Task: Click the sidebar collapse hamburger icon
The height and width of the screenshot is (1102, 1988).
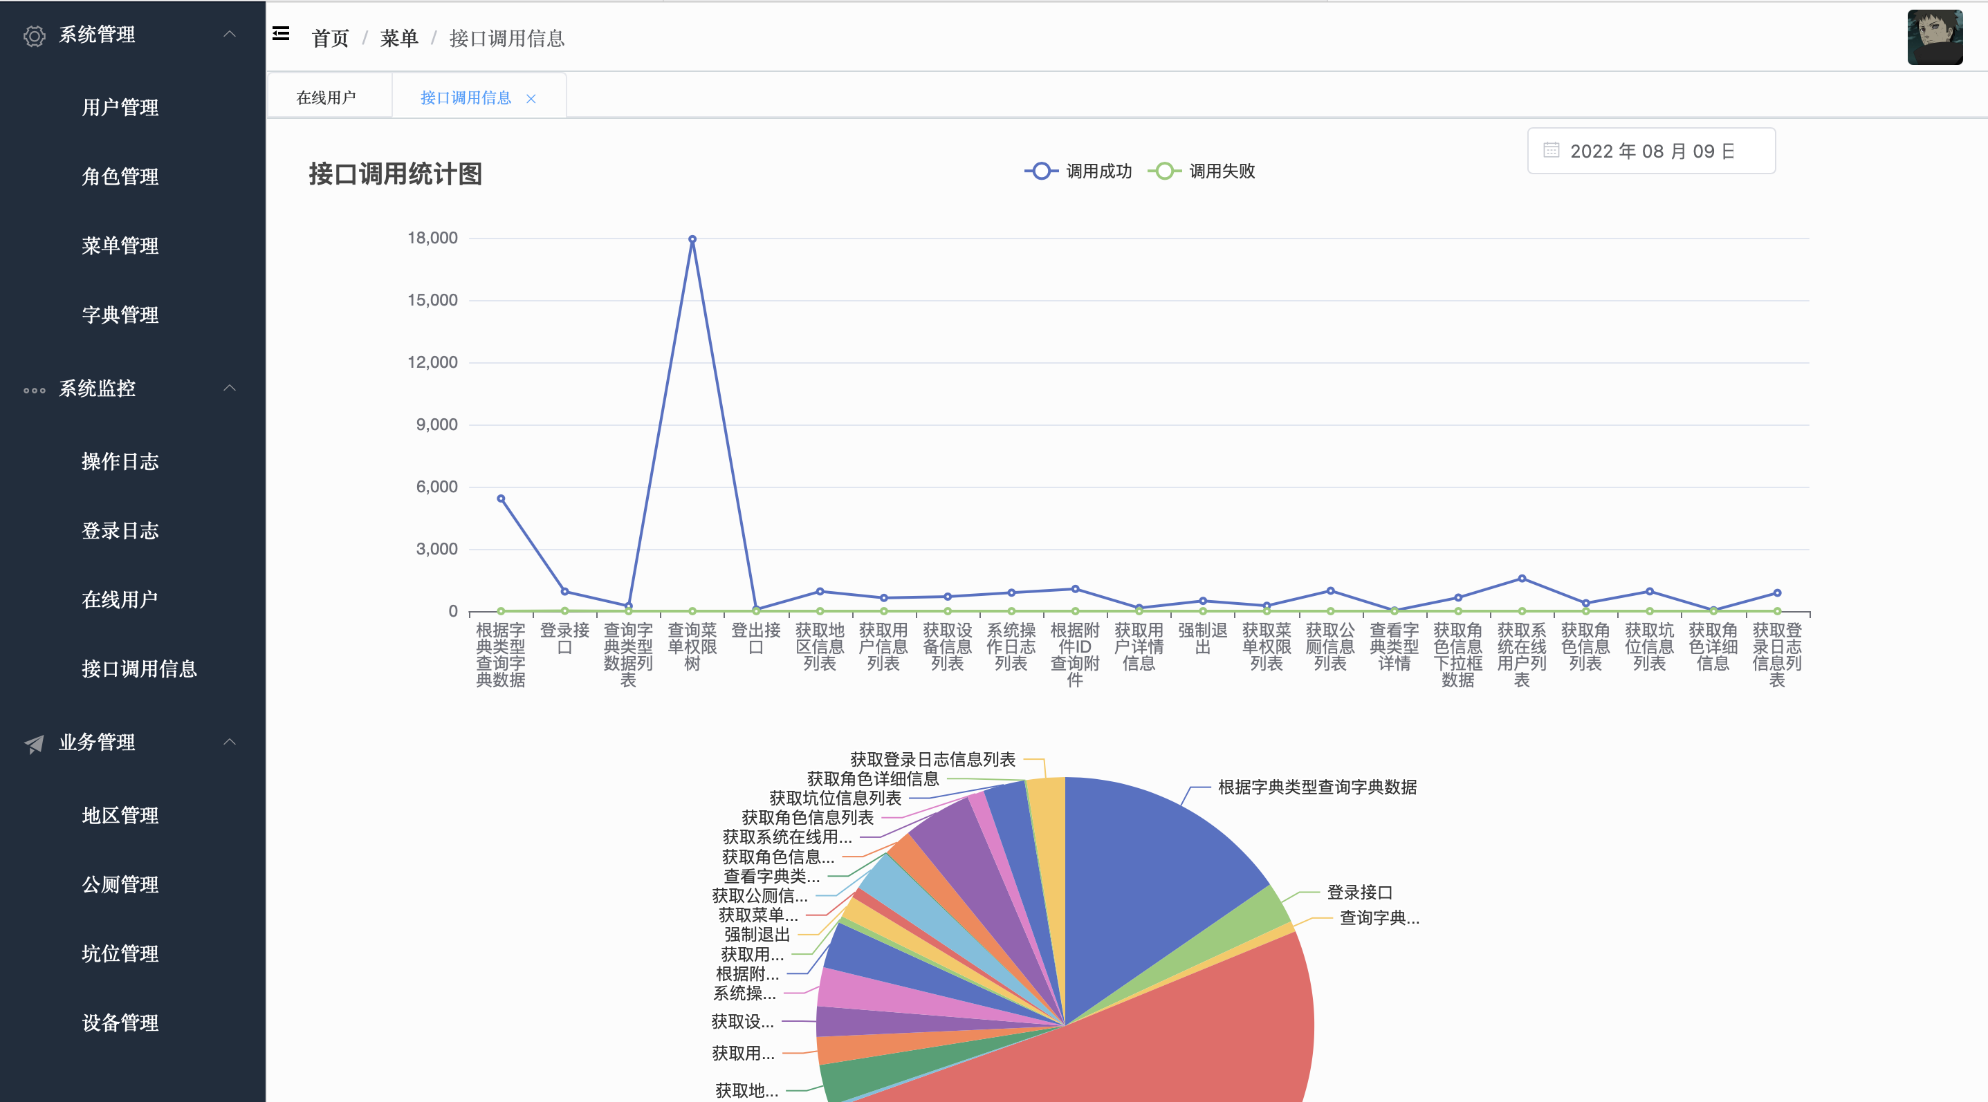Action: tap(281, 34)
